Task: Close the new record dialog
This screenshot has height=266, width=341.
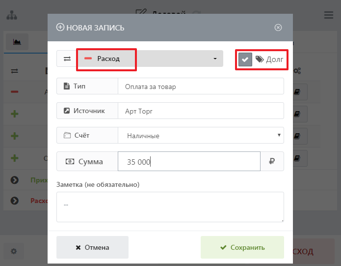Action: click(278, 28)
